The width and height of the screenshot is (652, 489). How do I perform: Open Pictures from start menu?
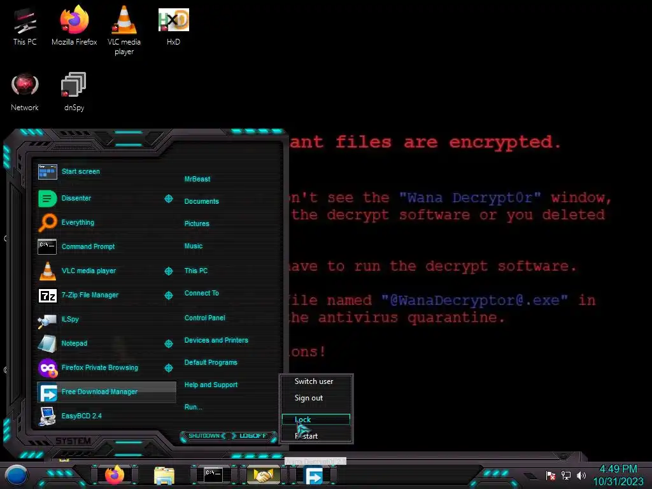point(197,223)
